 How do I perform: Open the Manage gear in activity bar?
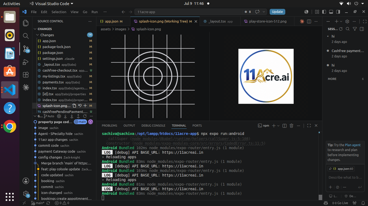pos(26,193)
